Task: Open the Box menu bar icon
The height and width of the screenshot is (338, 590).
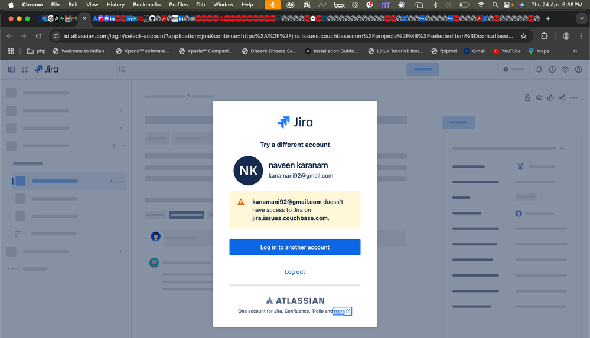Action: point(339,5)
